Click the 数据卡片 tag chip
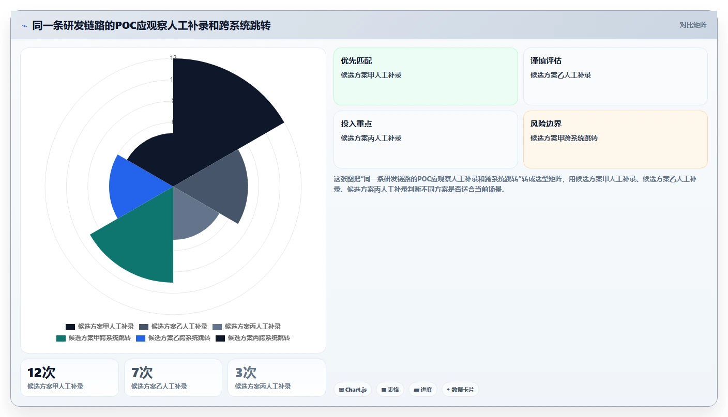This screenshot has width=728, height=417. point(460,390)
